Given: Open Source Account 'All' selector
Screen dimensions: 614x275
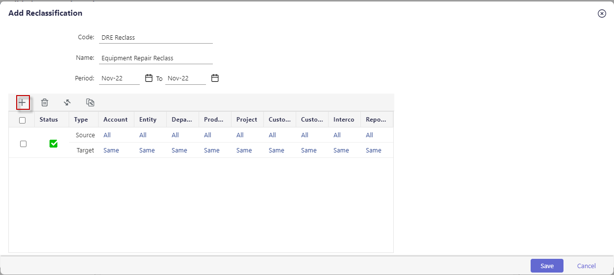Looking at the screenshot, I should tap(107, 135).
